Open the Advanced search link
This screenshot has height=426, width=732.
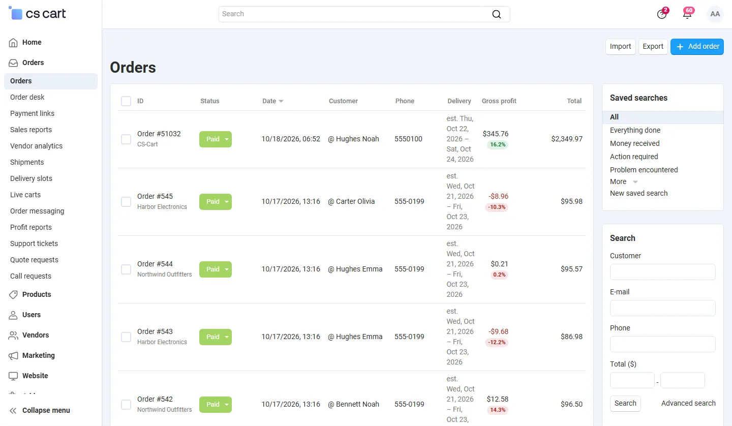pos(688,404)
